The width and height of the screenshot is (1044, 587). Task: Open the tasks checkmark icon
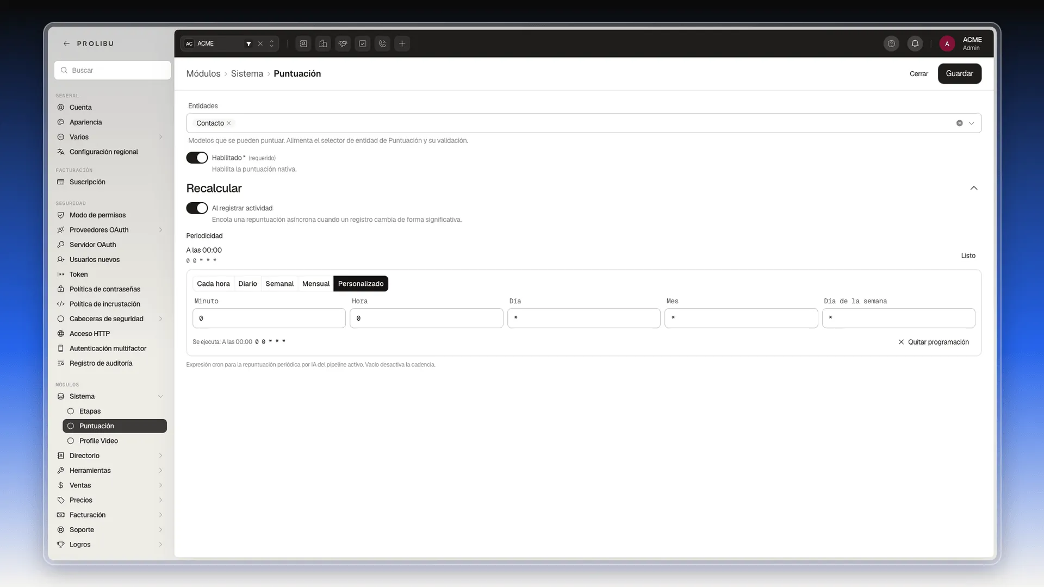pyautogui.click(x=363, y=43)
